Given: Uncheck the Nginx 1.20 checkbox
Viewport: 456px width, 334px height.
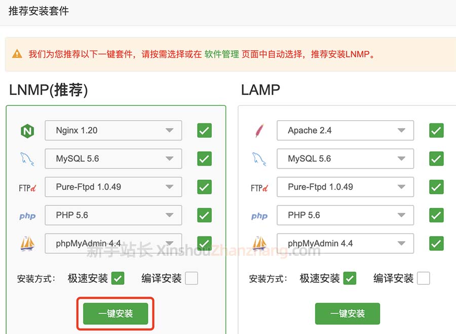Looking at the screenshot, I should pos(204,130).
